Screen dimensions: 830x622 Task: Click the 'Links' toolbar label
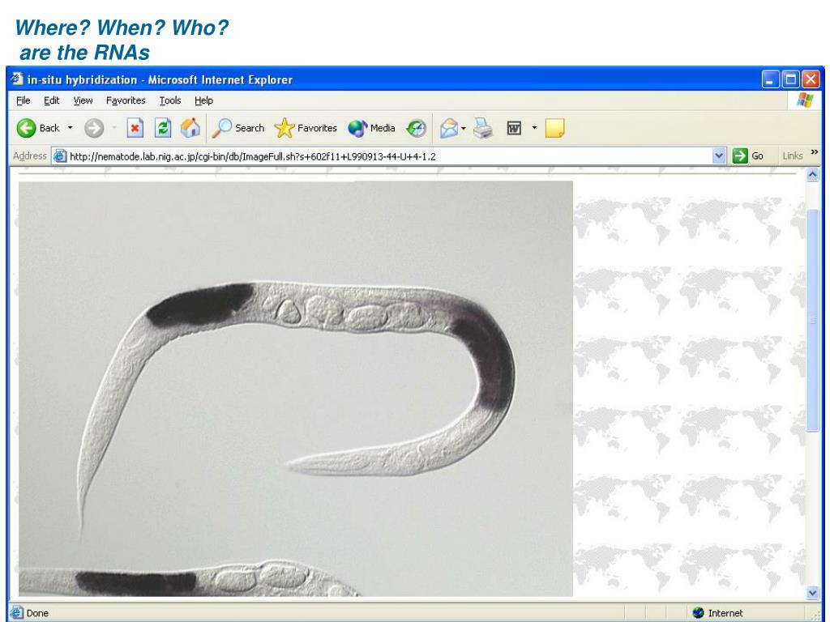pos(793,156)
